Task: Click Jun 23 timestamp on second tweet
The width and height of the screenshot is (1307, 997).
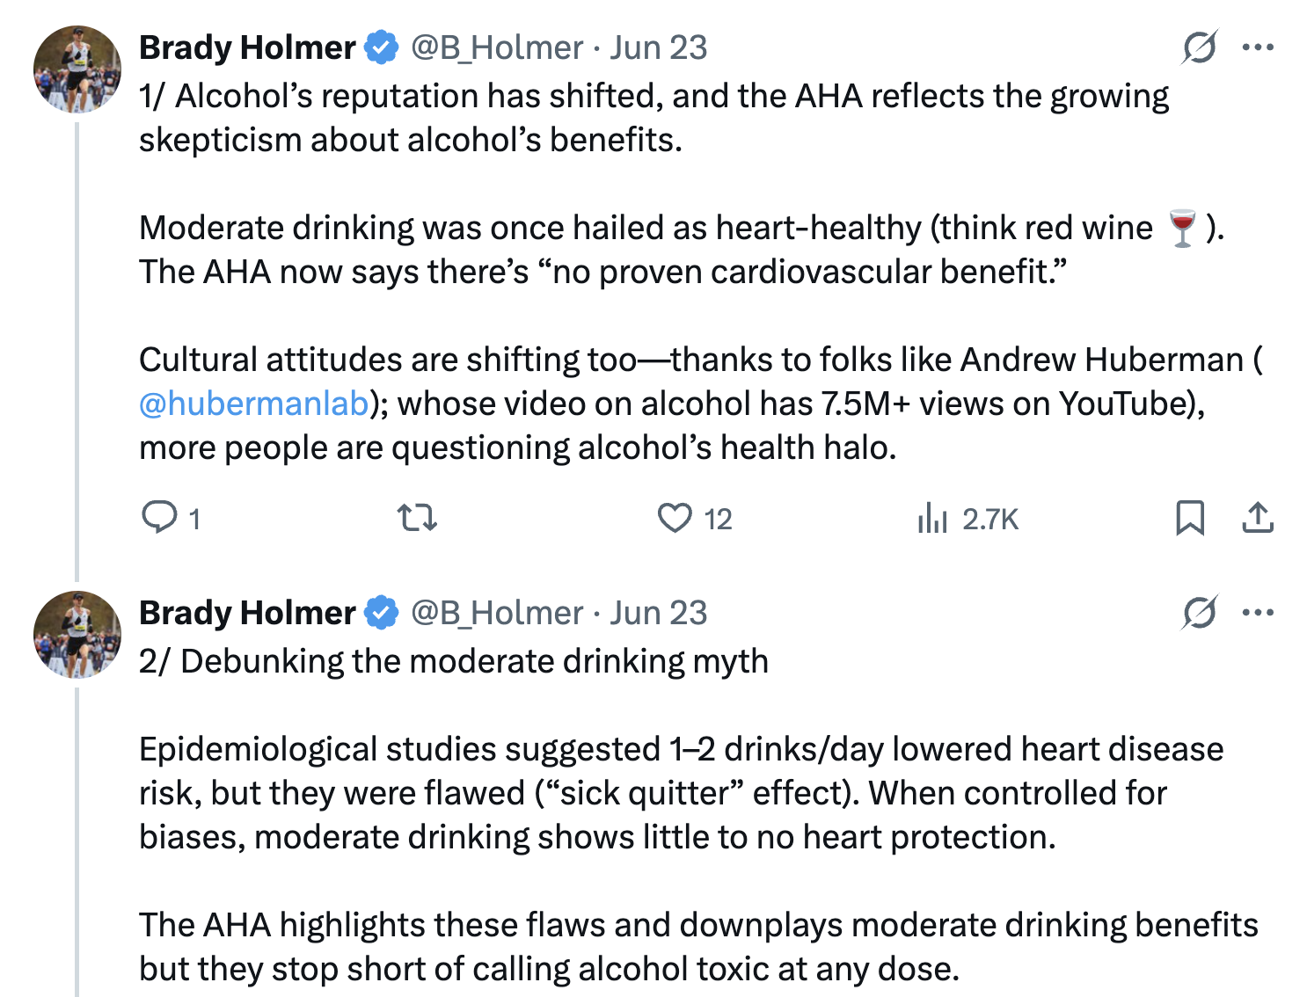Action: 659,613
